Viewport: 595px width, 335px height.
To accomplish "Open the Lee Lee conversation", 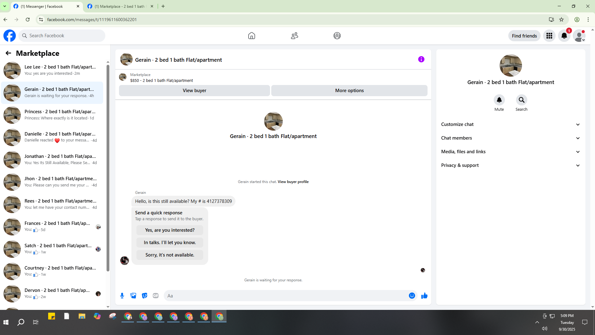I will [52, 70].
